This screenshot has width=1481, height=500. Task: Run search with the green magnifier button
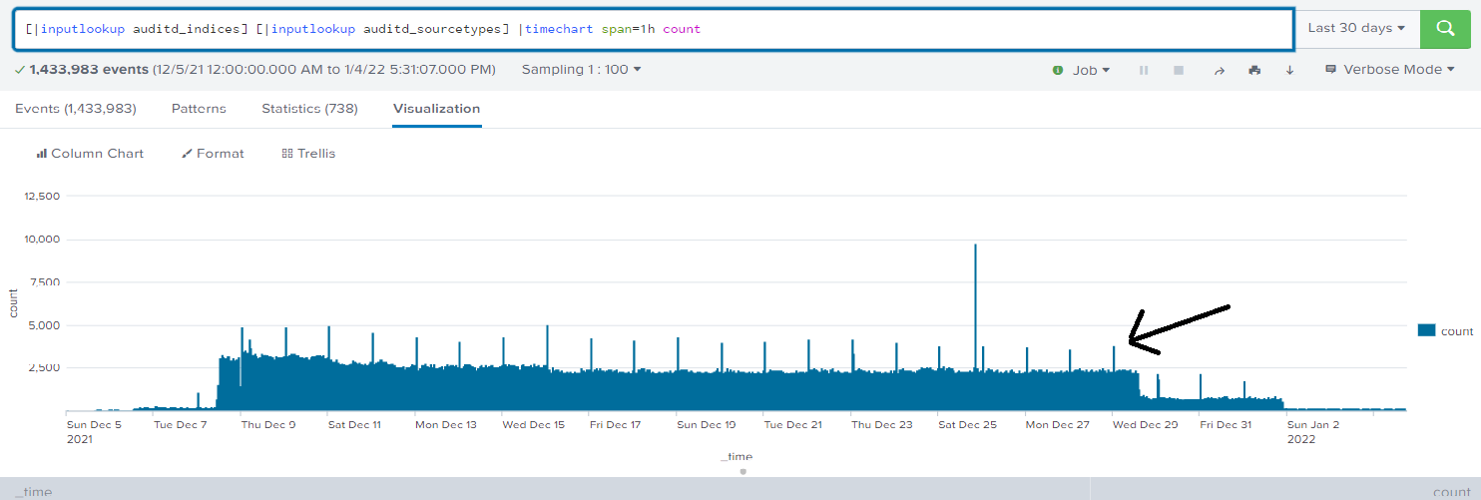pyautogui.click(x=1446, y=29)
